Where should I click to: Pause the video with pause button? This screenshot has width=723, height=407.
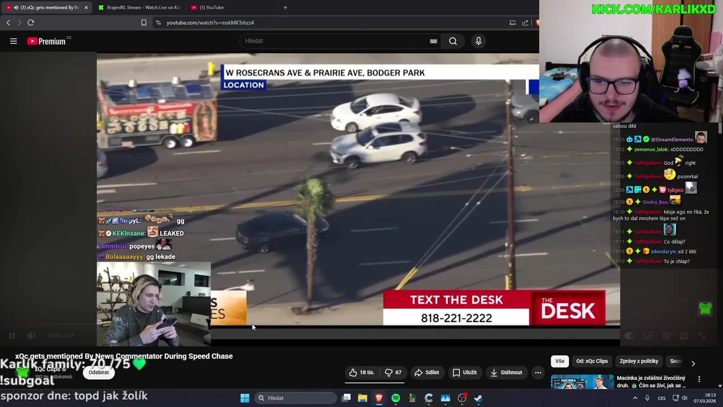(x=12, y=336)
